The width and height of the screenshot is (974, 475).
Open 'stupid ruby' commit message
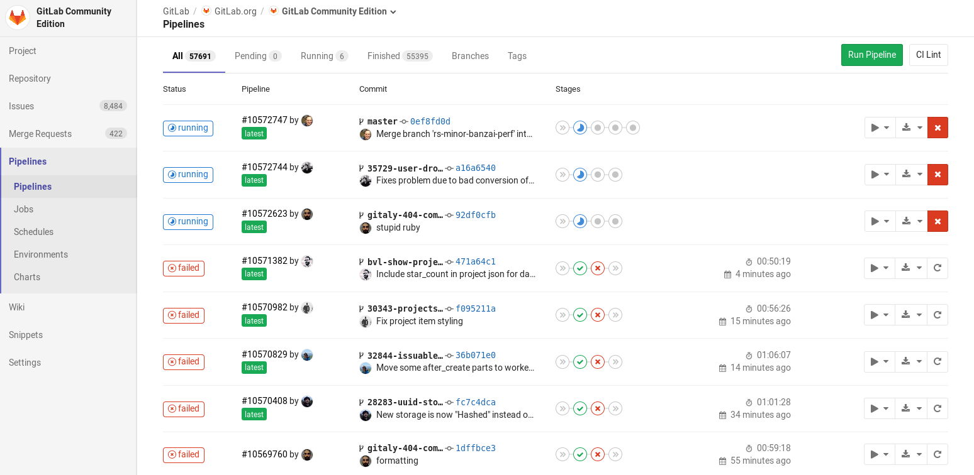tap(398, 227)
